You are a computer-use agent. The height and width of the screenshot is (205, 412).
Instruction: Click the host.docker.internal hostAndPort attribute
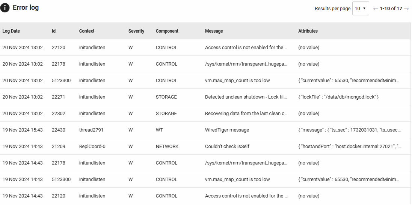coord(350,147)
